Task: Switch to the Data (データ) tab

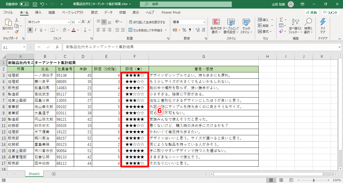Action: tap(108, 12)
